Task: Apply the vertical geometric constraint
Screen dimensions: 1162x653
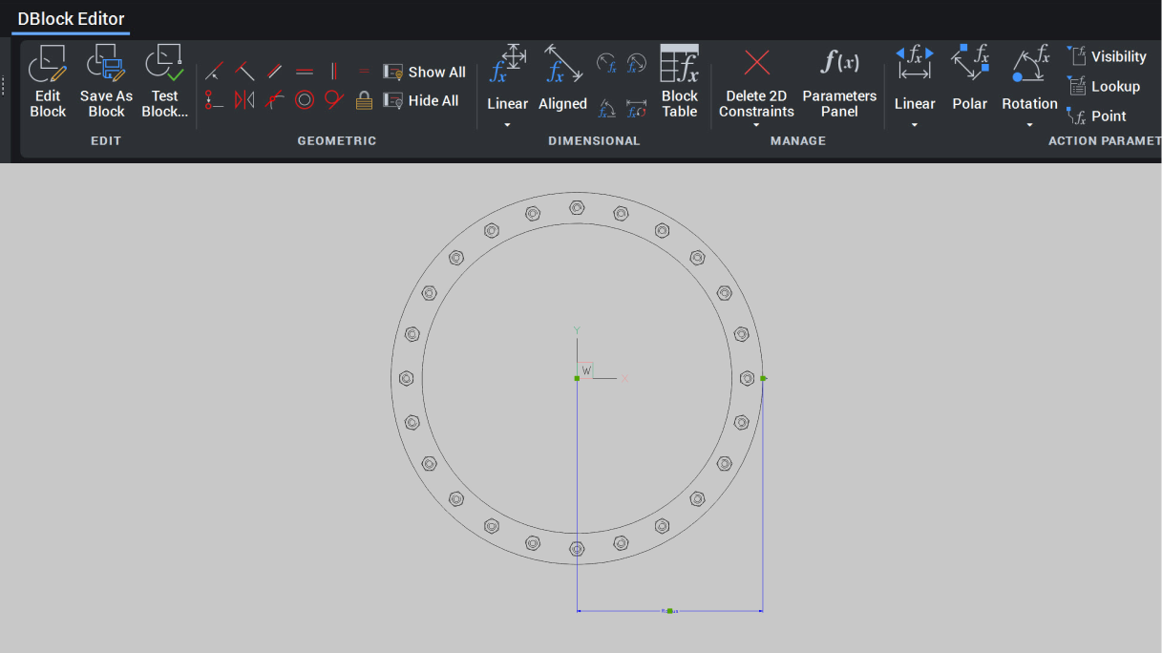Action: point(334,71)
